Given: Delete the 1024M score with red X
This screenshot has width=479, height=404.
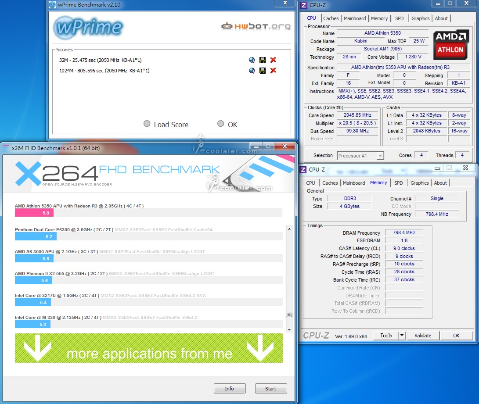Looking at the screenshot, I should click(273, 71).
